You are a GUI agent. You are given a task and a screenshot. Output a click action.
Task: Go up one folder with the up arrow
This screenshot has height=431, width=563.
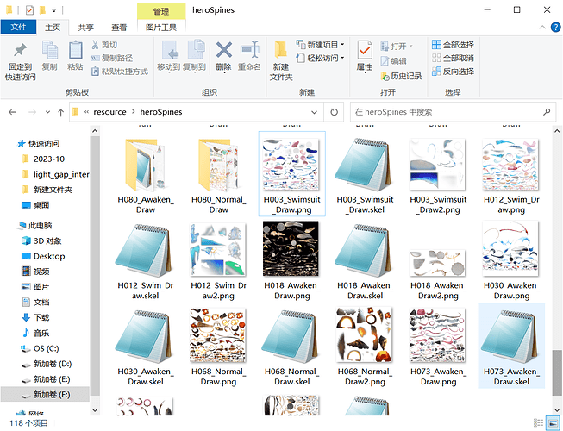click(60, 113)
